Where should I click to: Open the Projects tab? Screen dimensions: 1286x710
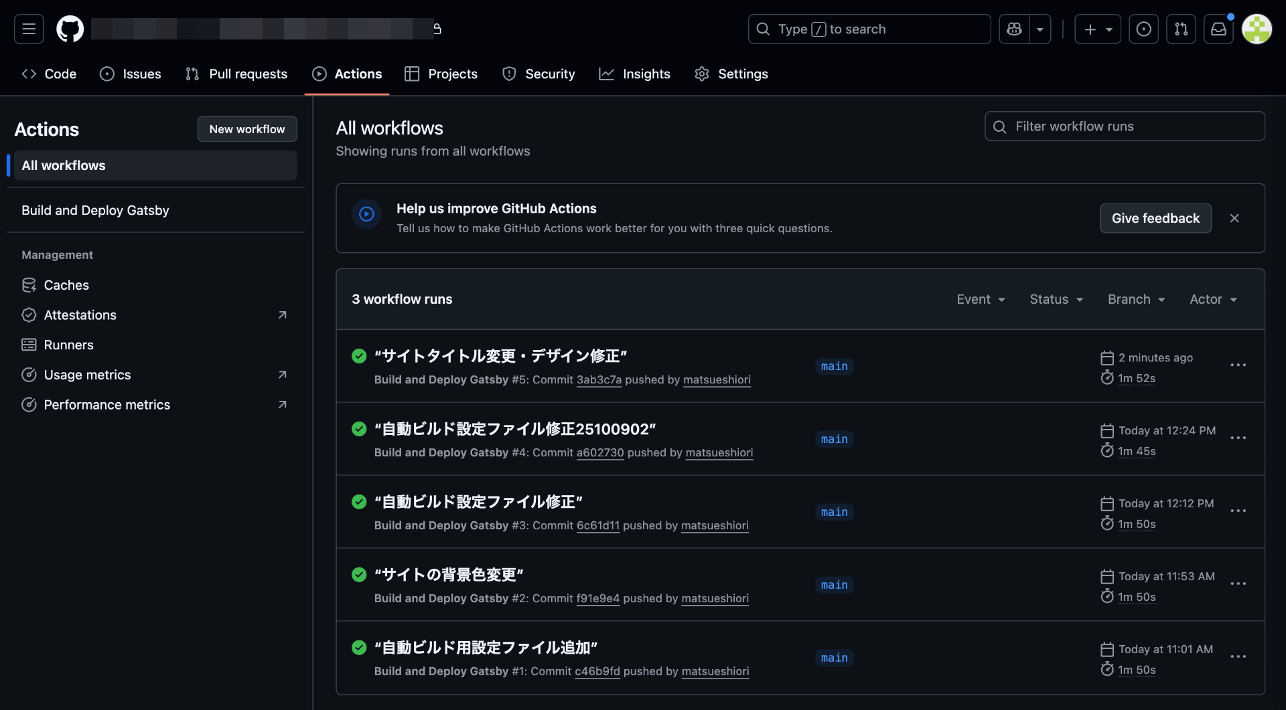pos(441,74)
